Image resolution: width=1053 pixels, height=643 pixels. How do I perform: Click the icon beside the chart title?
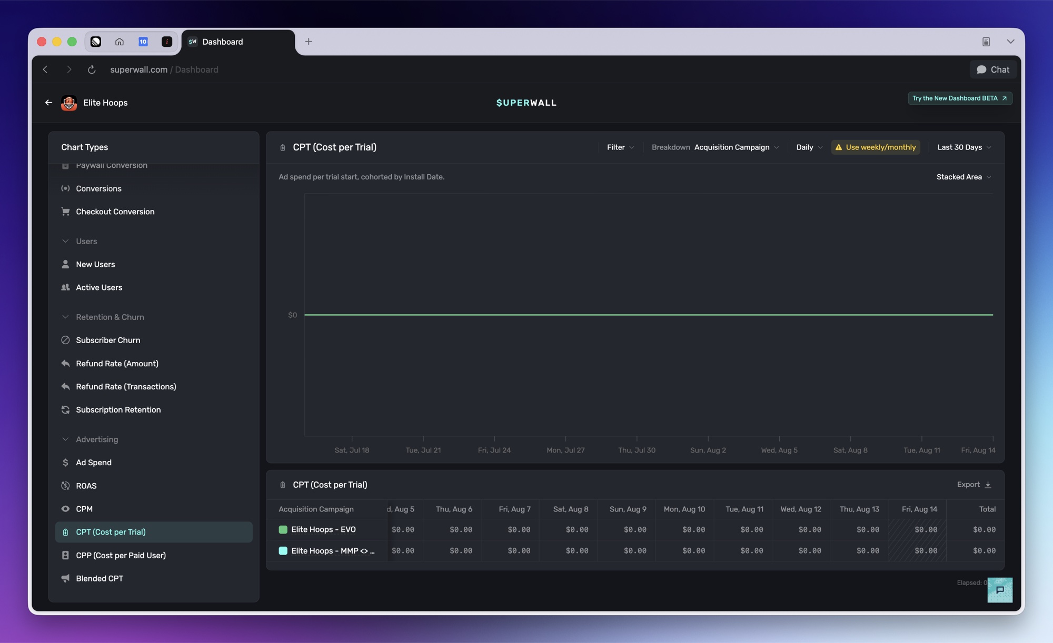(x=283, y=147)
